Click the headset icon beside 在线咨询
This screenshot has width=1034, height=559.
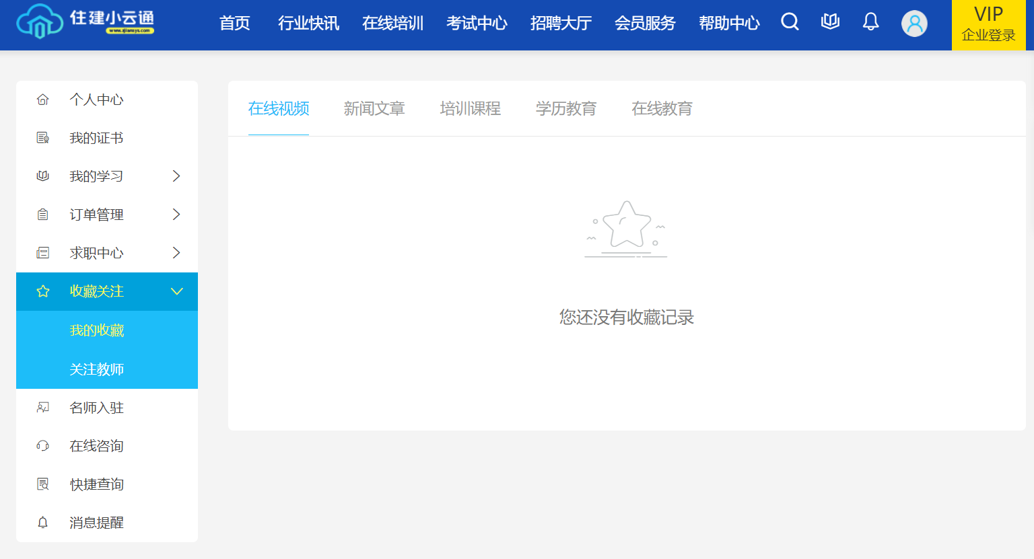click(x=43, y=446)
